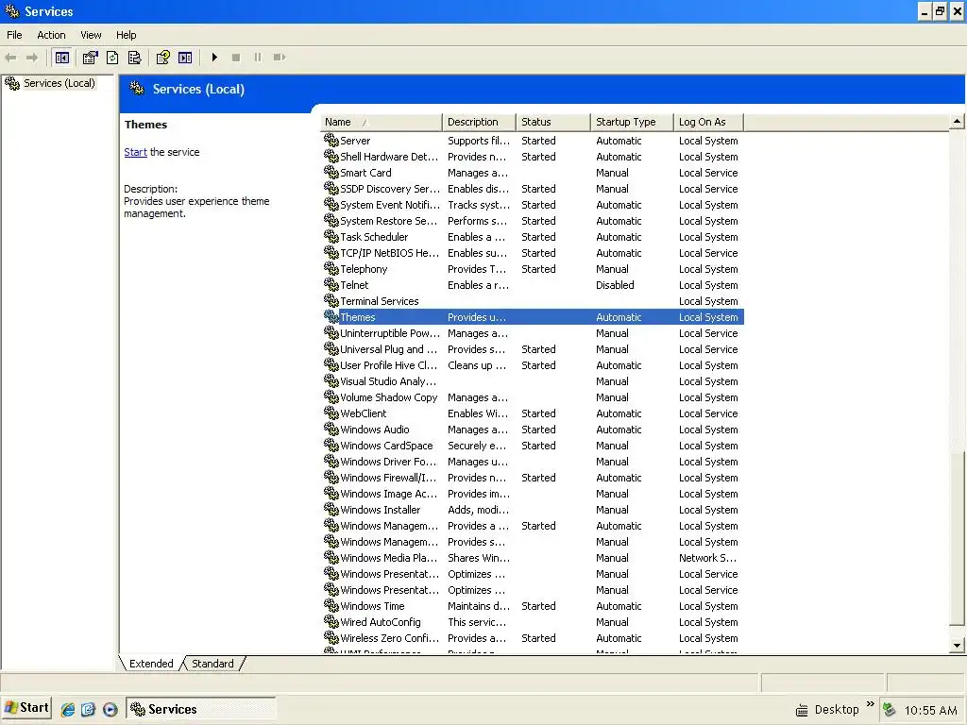The height and width of the screenshot is (725, 967).
Task: Sort by the Name column header
Action: point(382,122)
